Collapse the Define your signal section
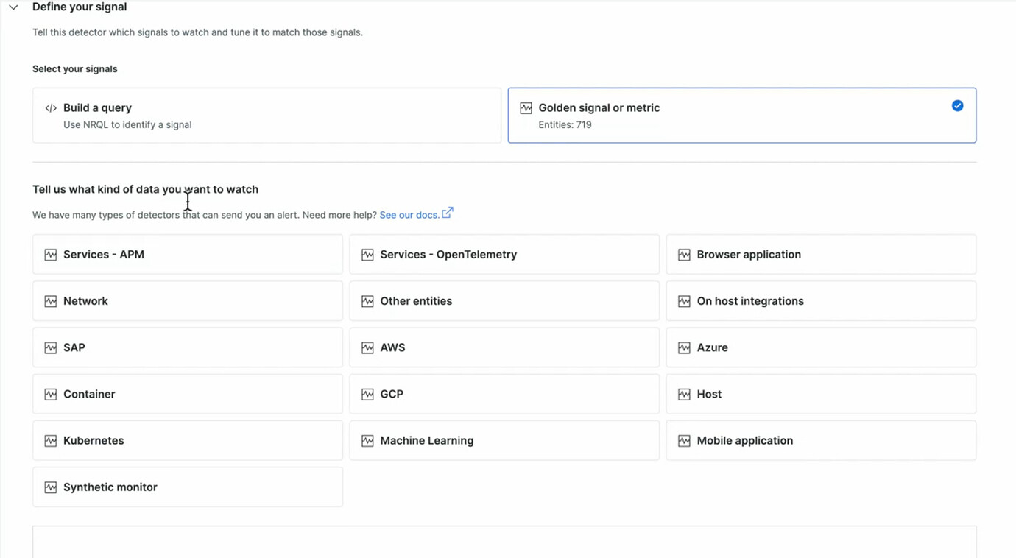The width and height of the screenshot is (1016, 558). click(13, 7)
